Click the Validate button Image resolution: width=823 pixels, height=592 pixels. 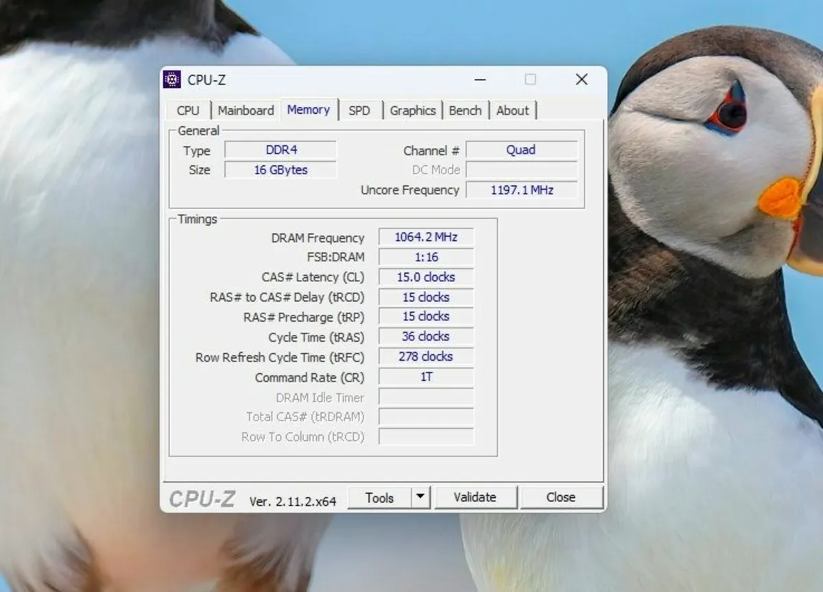click(475, 498)
